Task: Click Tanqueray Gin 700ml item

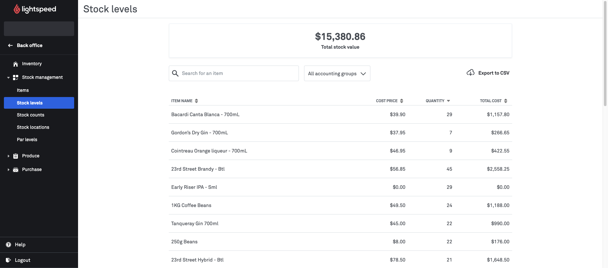Action: pos(195,224)
